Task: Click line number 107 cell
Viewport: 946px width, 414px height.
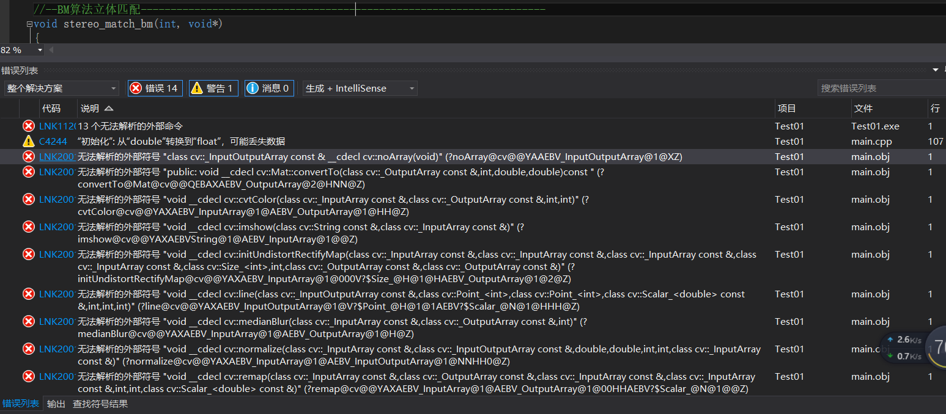Action: (936, 142)
